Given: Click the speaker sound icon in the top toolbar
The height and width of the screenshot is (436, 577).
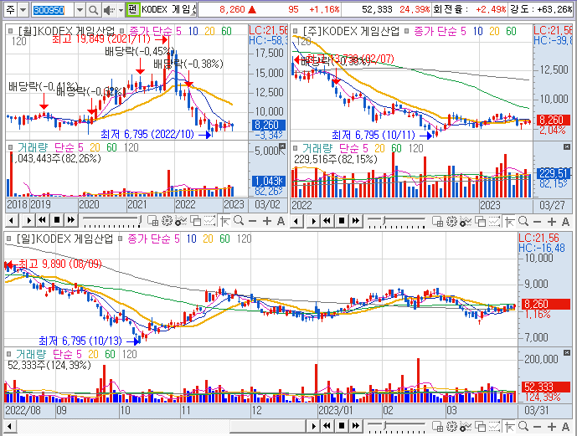Looking at the screenshot, I should [109, 10].
